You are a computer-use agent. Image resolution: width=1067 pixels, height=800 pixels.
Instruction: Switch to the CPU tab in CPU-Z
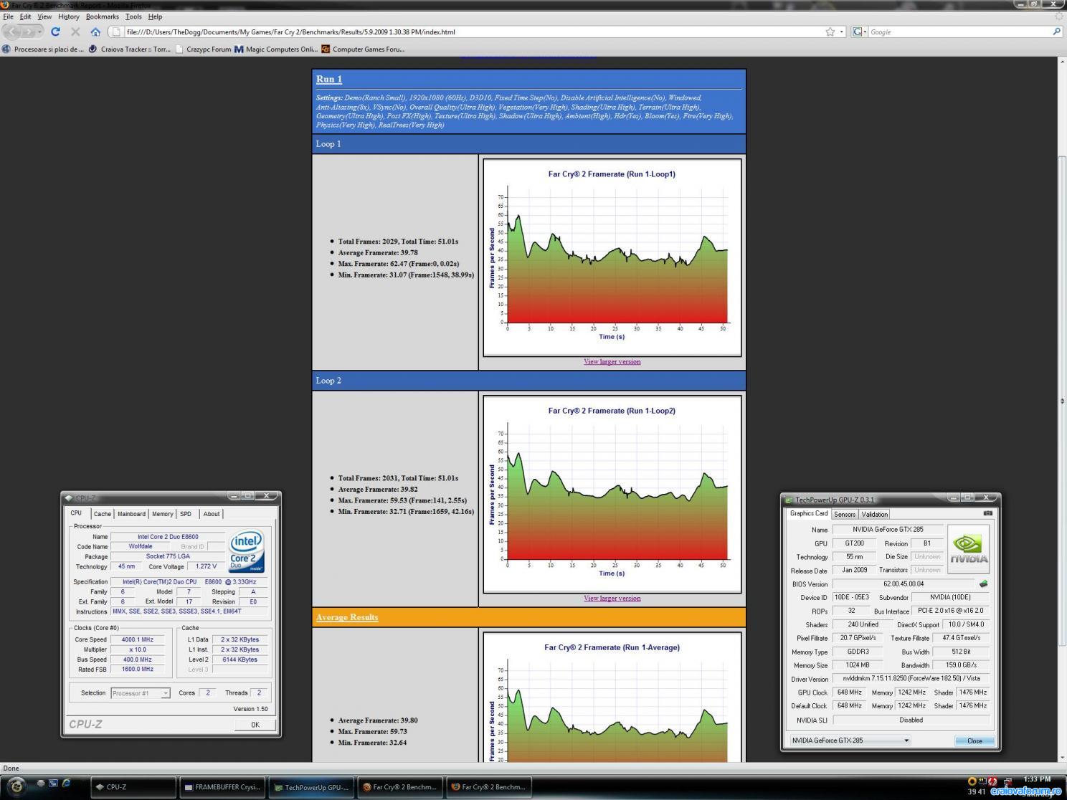click(x=76, y=513)
